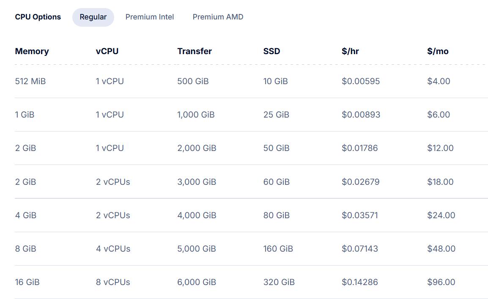This screenshot has height=299, width=488.
Task: Click the Transfer column header
Action: 195,51
